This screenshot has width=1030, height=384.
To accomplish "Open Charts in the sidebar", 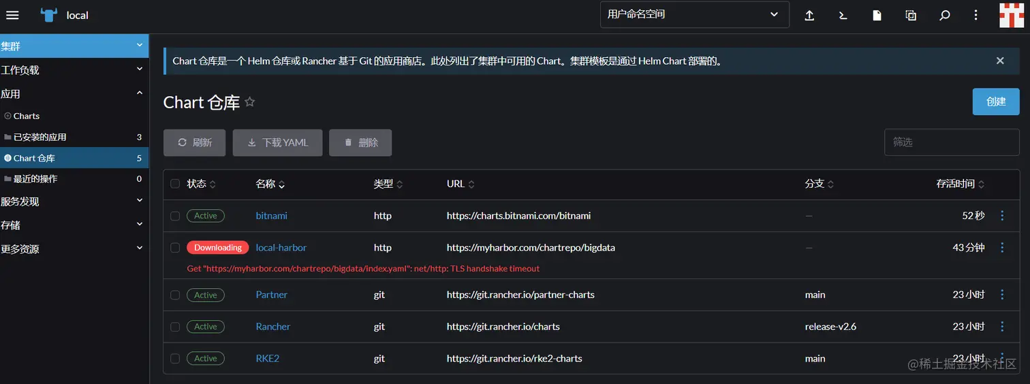I will pos(74,116).
